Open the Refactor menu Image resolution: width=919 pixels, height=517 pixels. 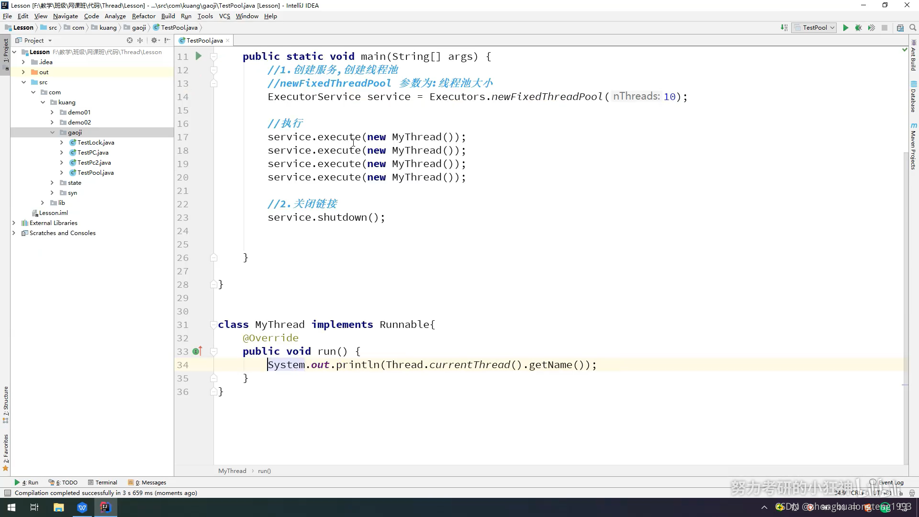tap(143, 16)
